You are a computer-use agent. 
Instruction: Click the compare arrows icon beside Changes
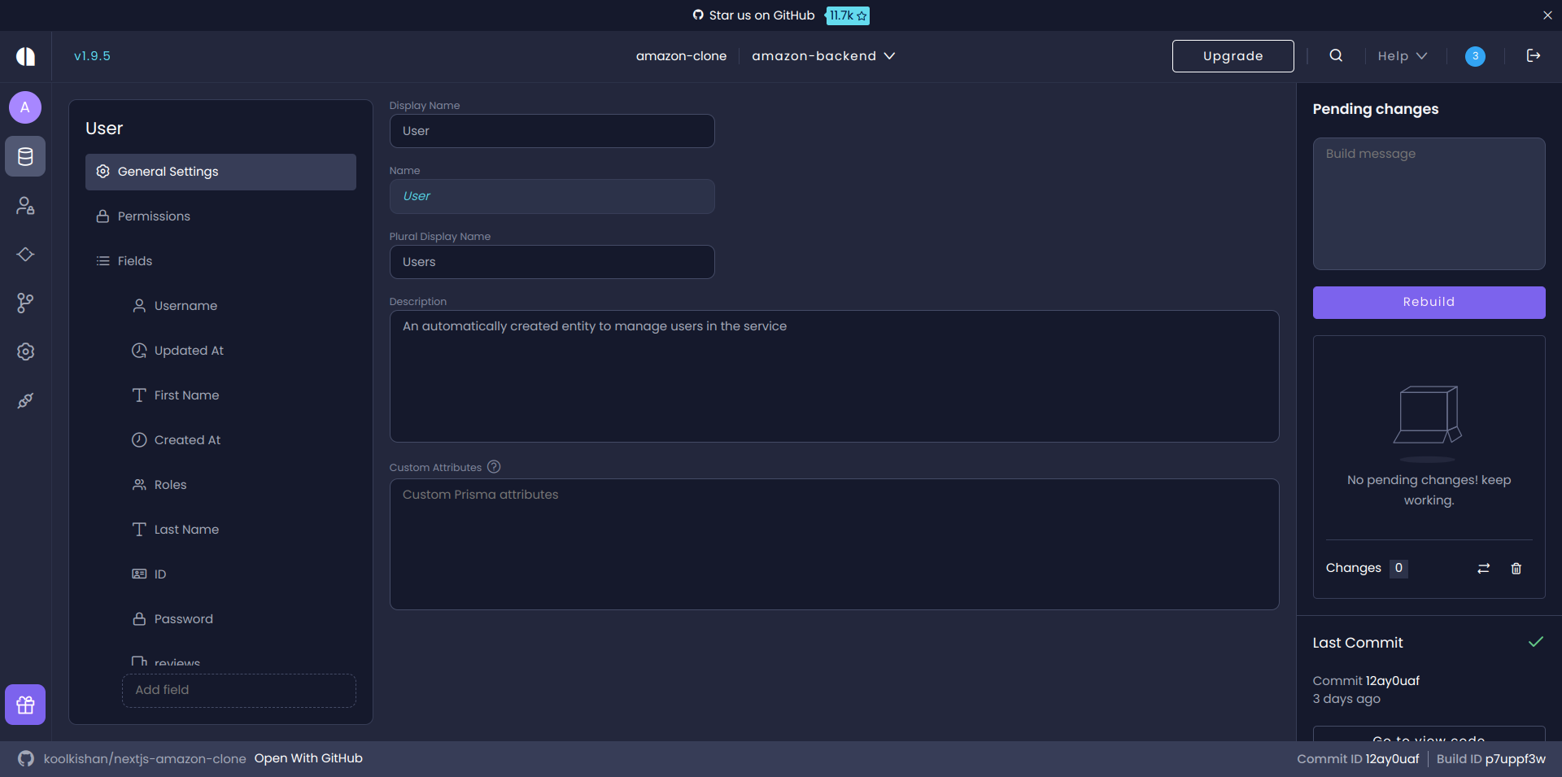coord(1482,568)
